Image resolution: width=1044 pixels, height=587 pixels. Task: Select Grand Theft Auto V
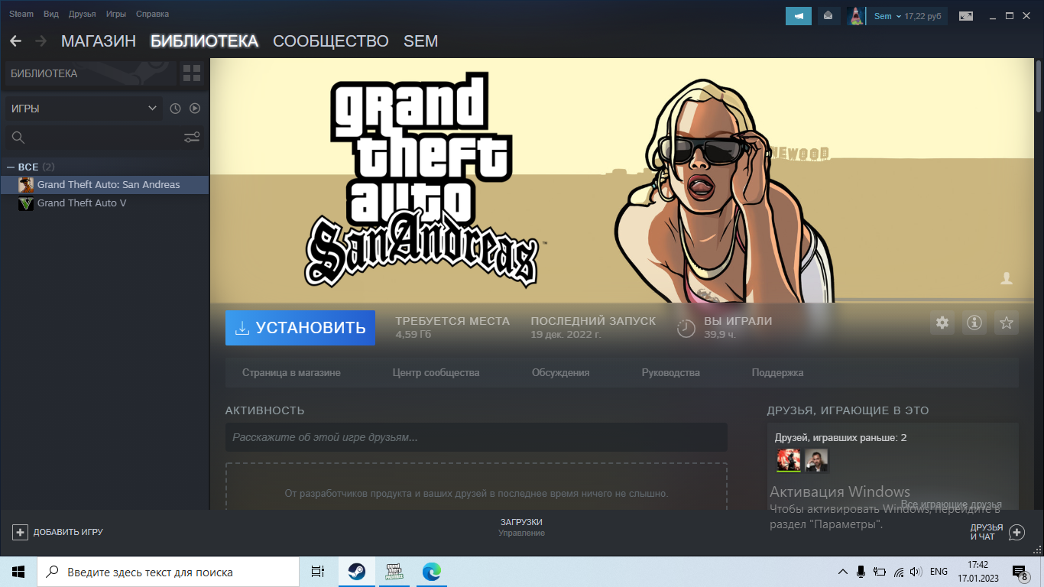click(105, 203)
